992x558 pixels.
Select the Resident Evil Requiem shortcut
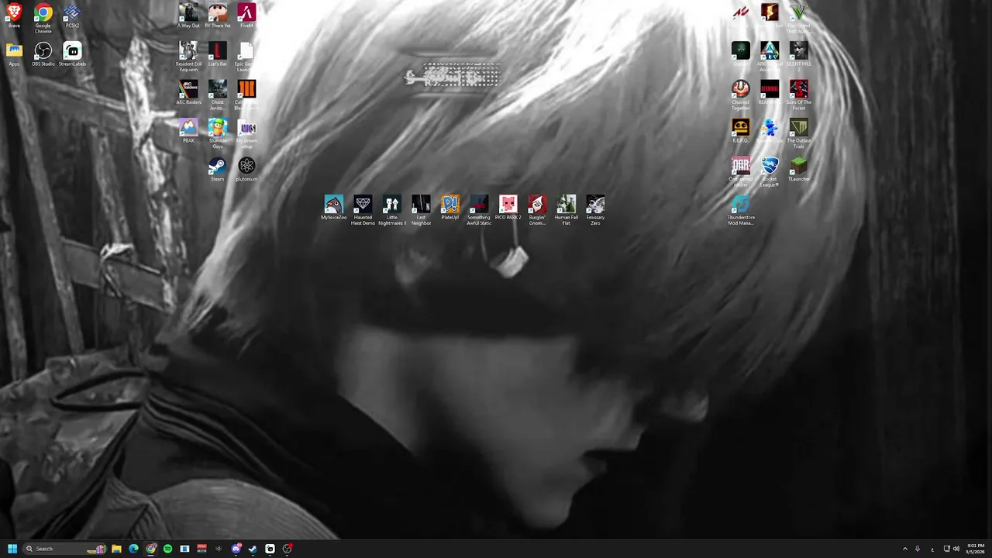188,57
